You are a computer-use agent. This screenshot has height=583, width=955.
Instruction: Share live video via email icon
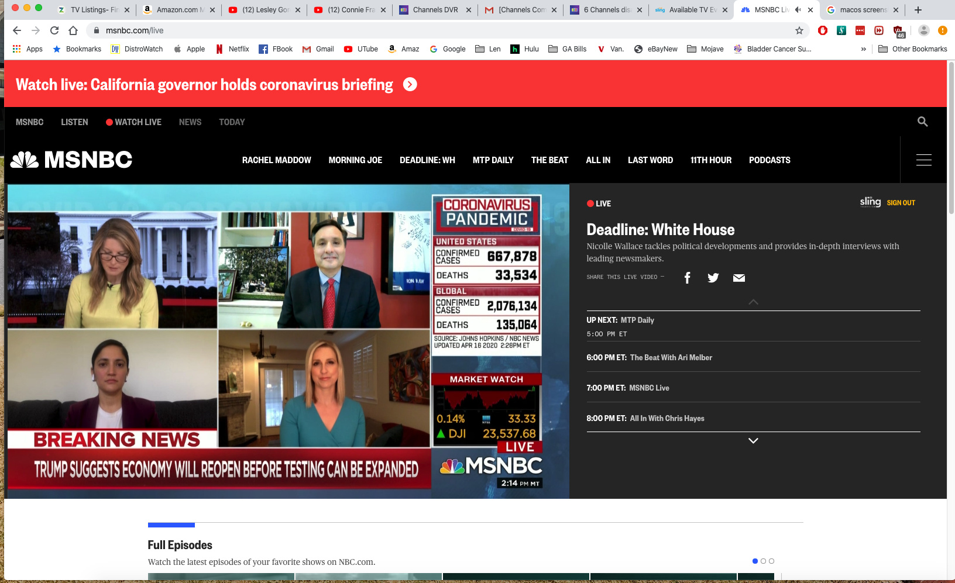coord(738,278)
